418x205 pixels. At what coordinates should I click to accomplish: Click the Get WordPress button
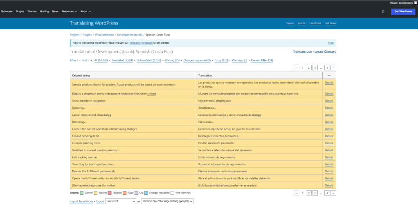(403, 11)
